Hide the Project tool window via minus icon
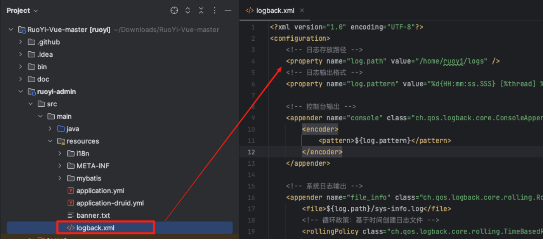 coord(228,11)
